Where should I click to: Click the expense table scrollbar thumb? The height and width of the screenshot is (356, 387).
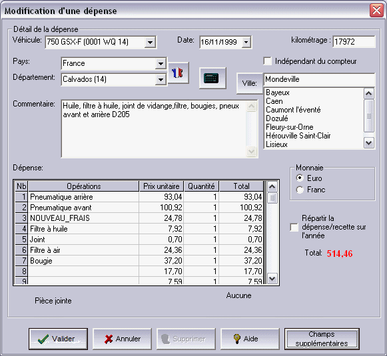click(x=272, y=198)
